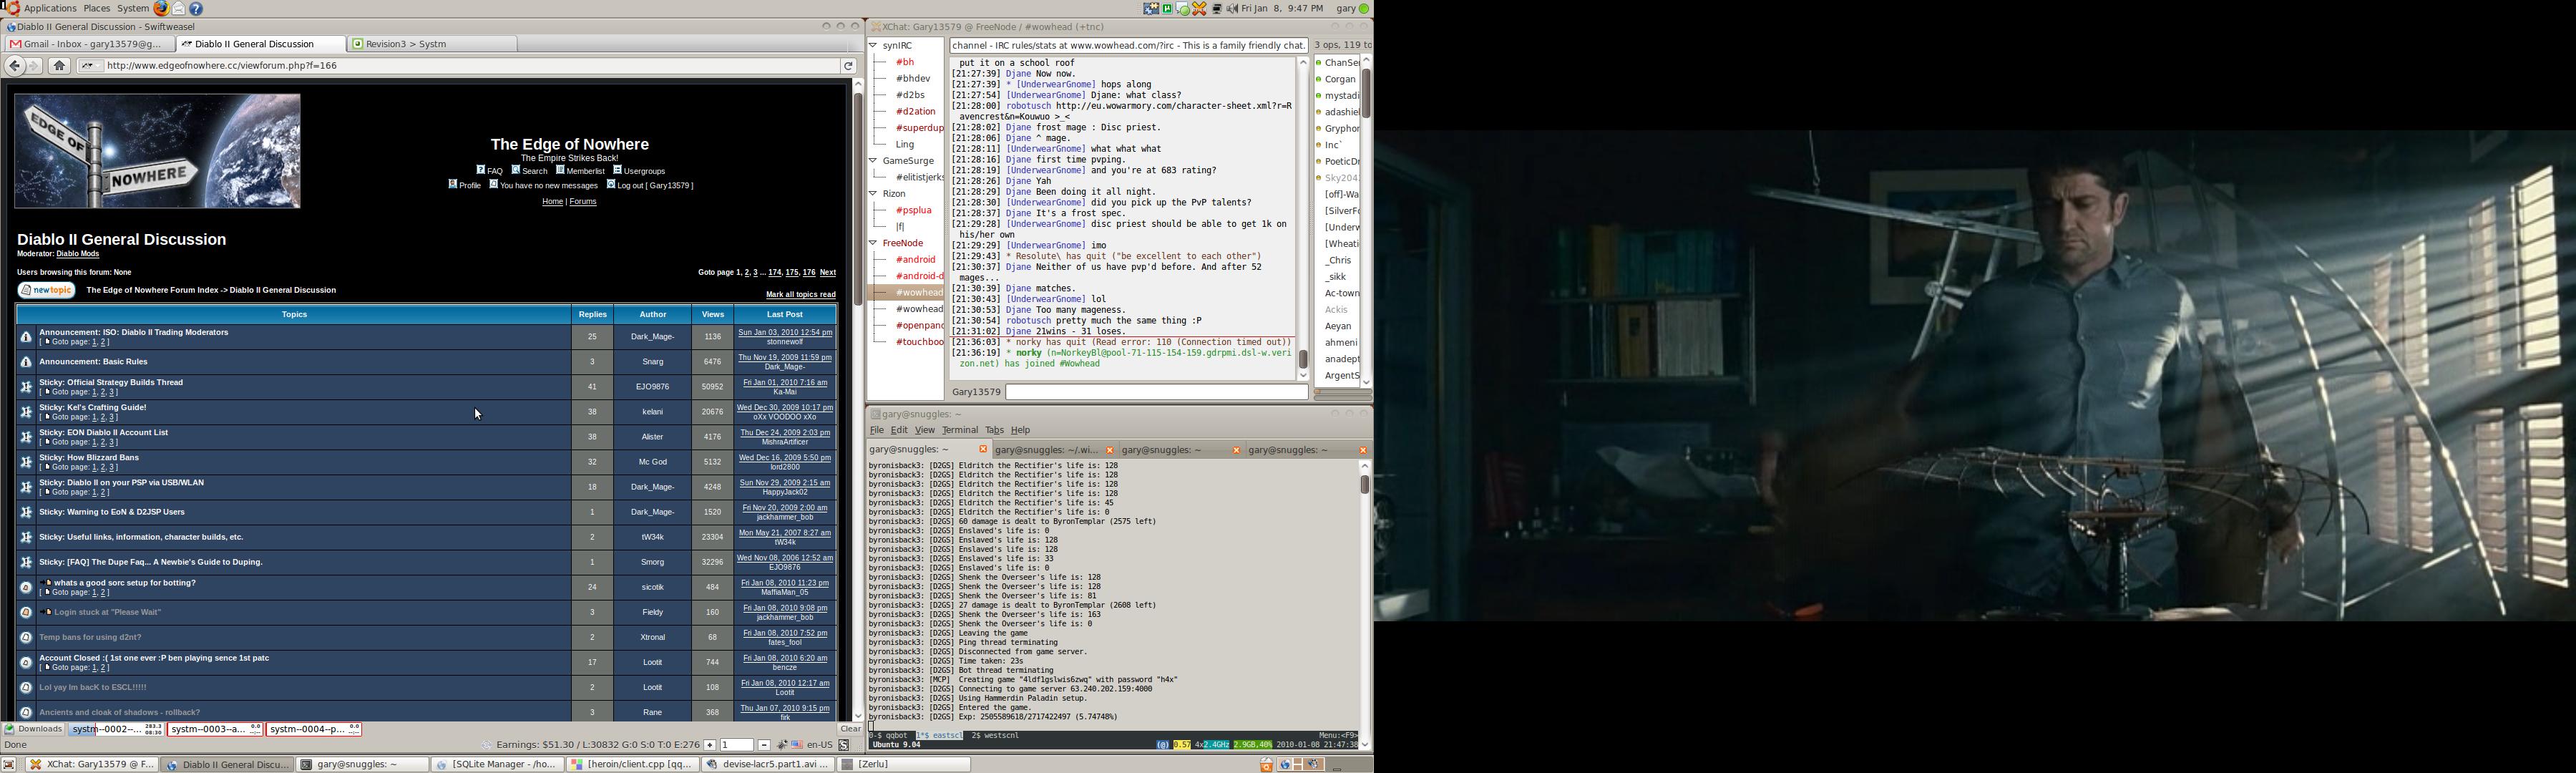
Task: Go to the browser home page icon
Action: click(x=60, y=66)
